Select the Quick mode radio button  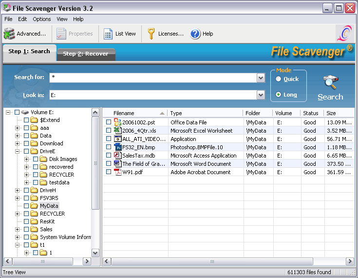pyautogui.click(x=279, y=79)
